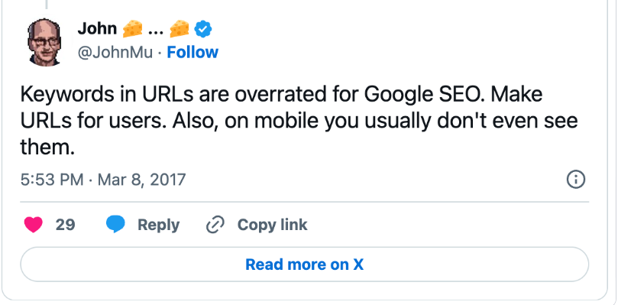
Task: Like the tweet with the heart icon
Action: [33, 225]
